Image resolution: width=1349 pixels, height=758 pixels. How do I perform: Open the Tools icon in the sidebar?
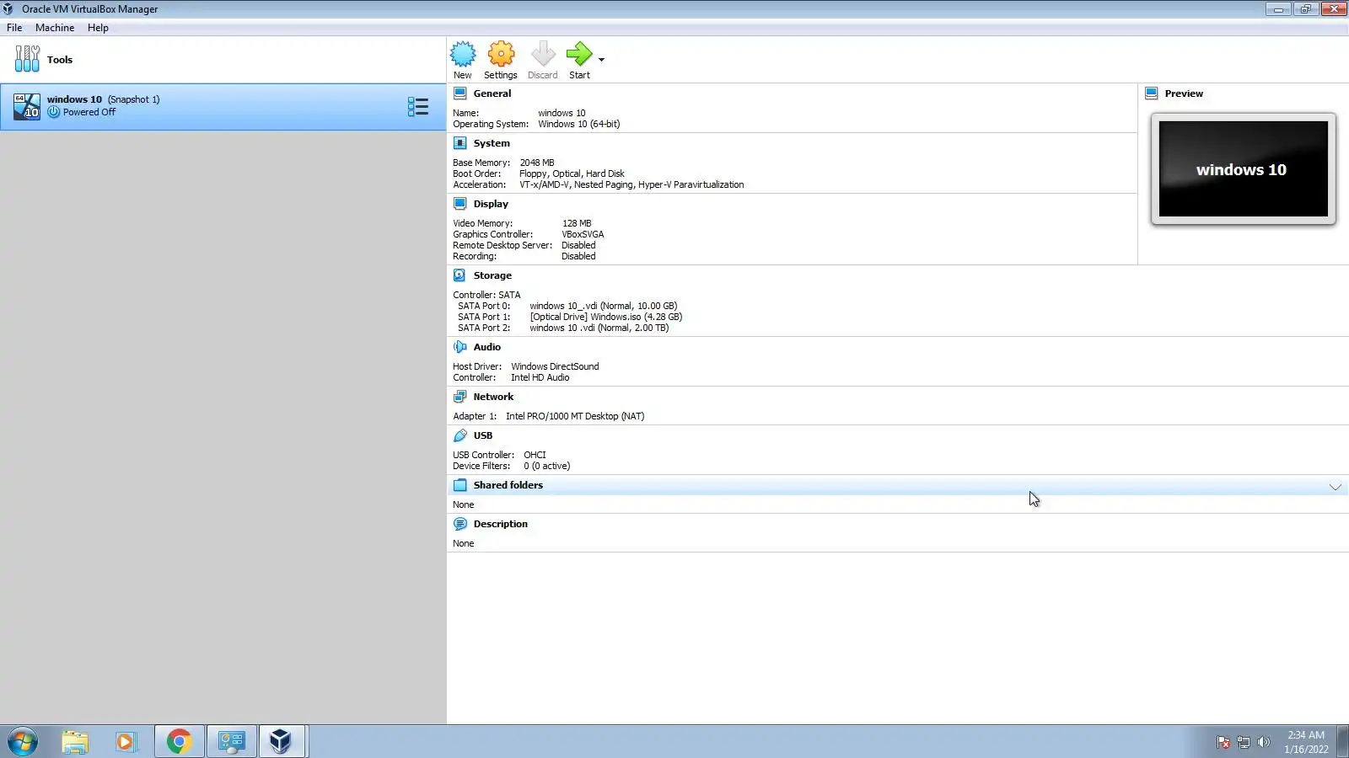pyautogui.click(x=27, y=59)
